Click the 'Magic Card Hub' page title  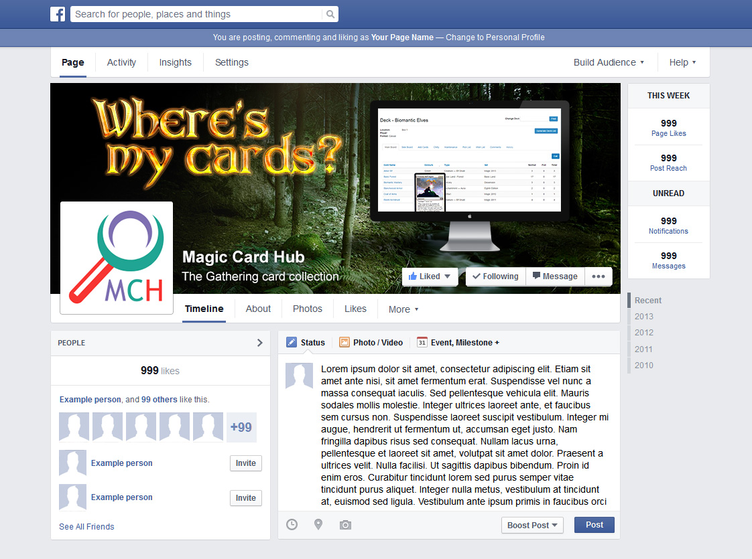point(243,257)
